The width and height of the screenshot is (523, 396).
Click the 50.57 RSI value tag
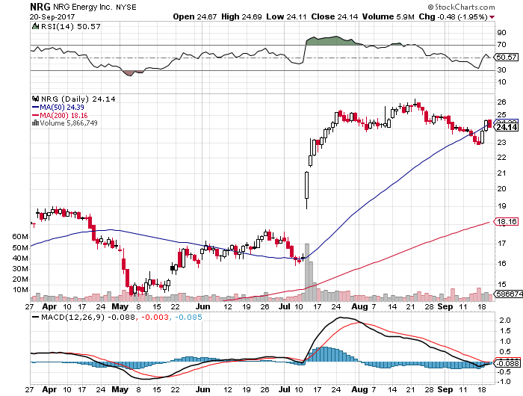pyautogui.click(x=507, y=57)
